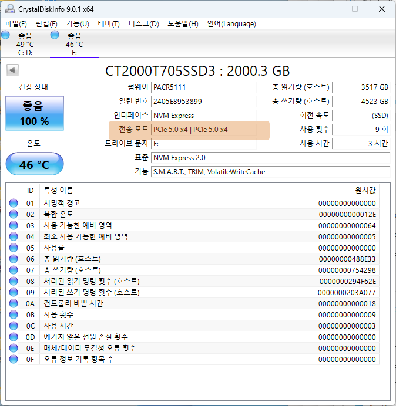396x406 pixels.
Task: Click the 46 °C temperature button
Action: (34, 165)
